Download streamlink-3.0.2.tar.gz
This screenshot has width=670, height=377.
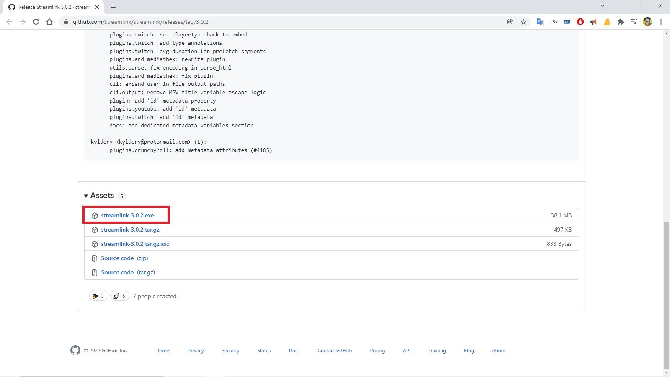pos(130,230)
